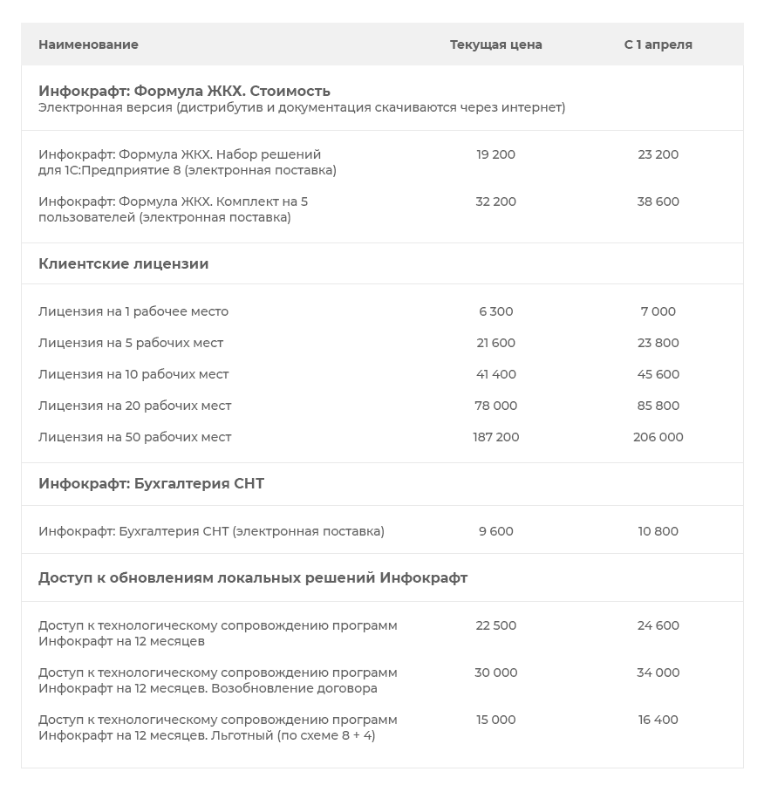Viewport: 764px width, 792px height.
Task: Click the Наименование column header
Action: (88, 44)
